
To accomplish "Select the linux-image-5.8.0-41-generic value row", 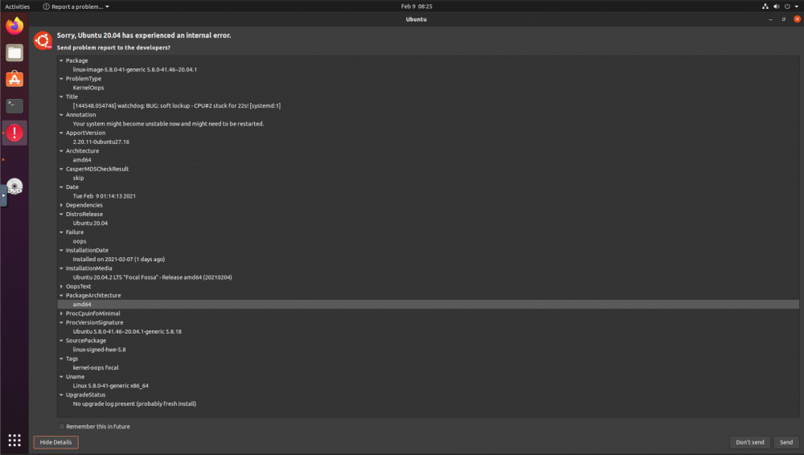I will pyautogui.click(x=429, y=69).
